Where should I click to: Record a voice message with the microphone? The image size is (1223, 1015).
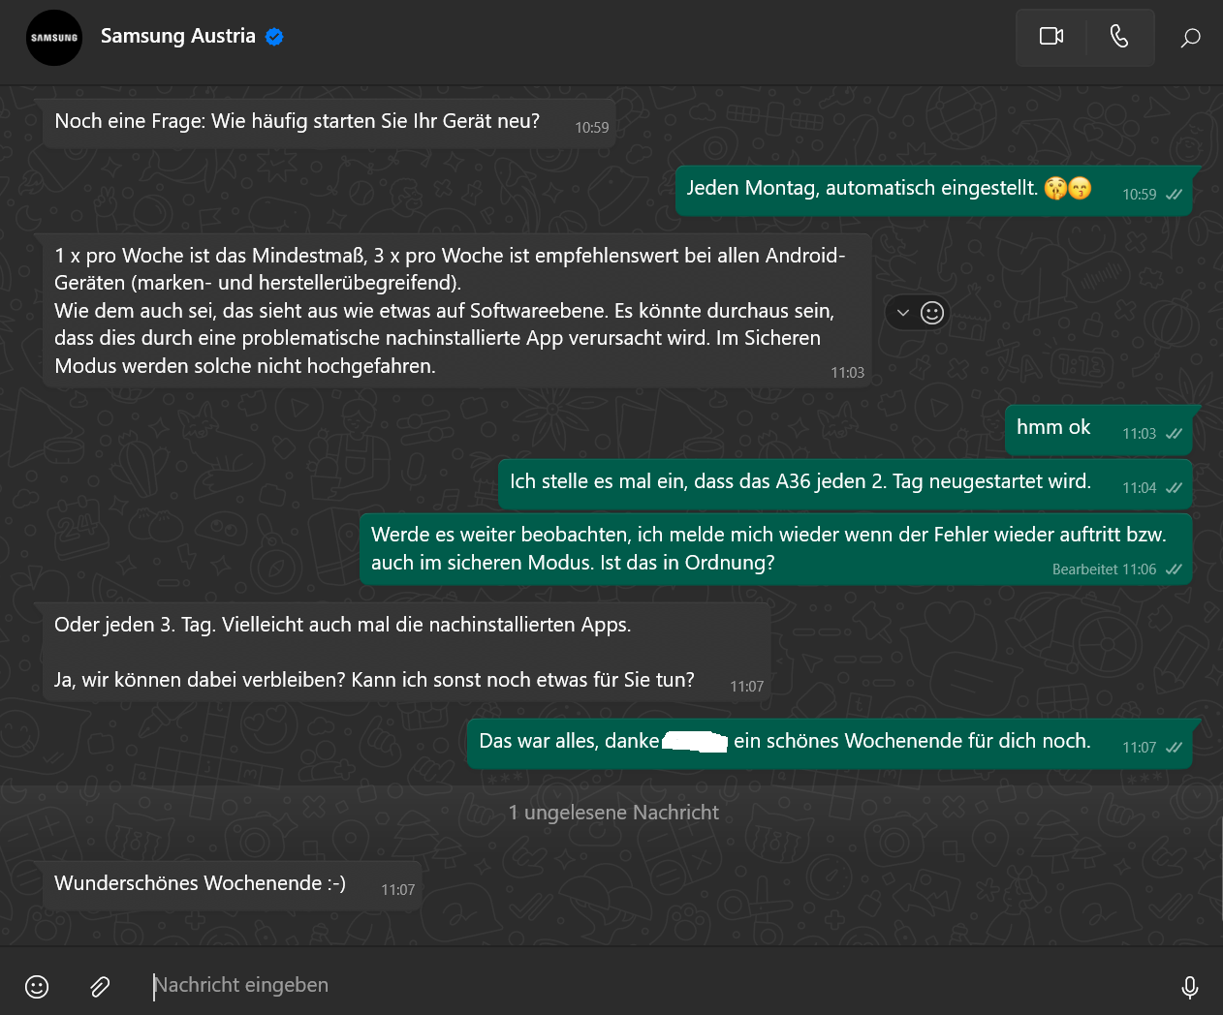pos(1189,986)
